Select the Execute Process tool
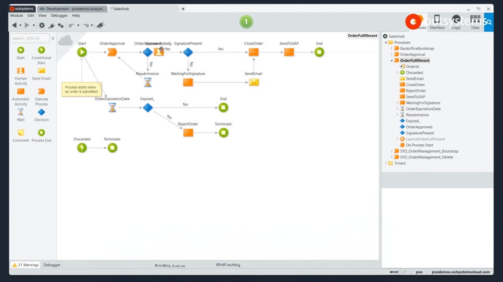This screenshot has height=282, width=503. click(x=41, y=97)
